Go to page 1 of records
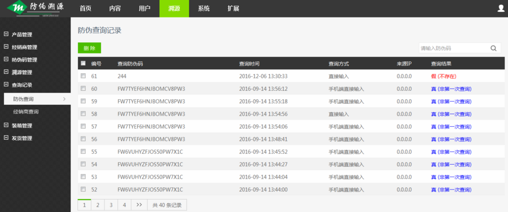 click(84, 205)
